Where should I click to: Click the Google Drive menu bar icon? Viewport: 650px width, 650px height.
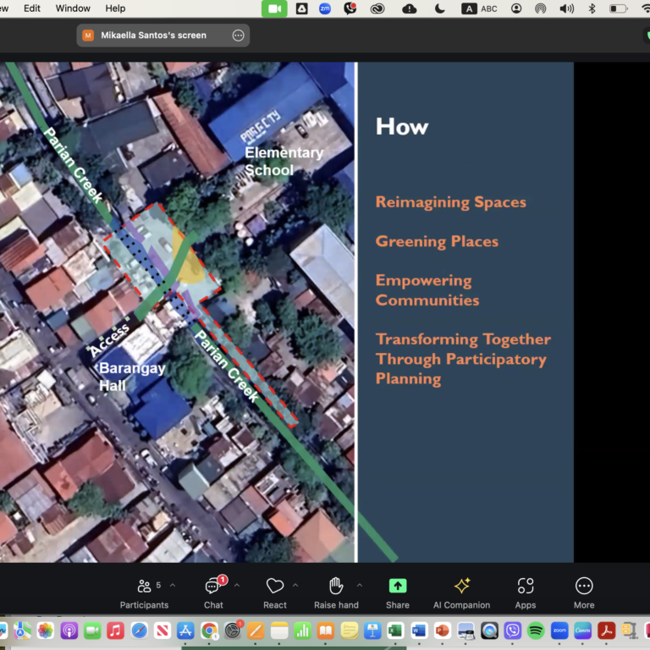pyautogui.click(x=301, y=8)
